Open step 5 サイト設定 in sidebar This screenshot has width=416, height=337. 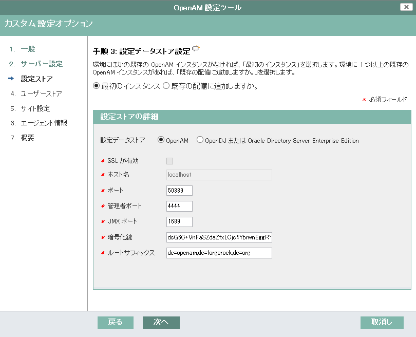35,108
